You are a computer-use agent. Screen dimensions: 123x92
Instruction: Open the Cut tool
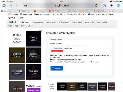63,14
